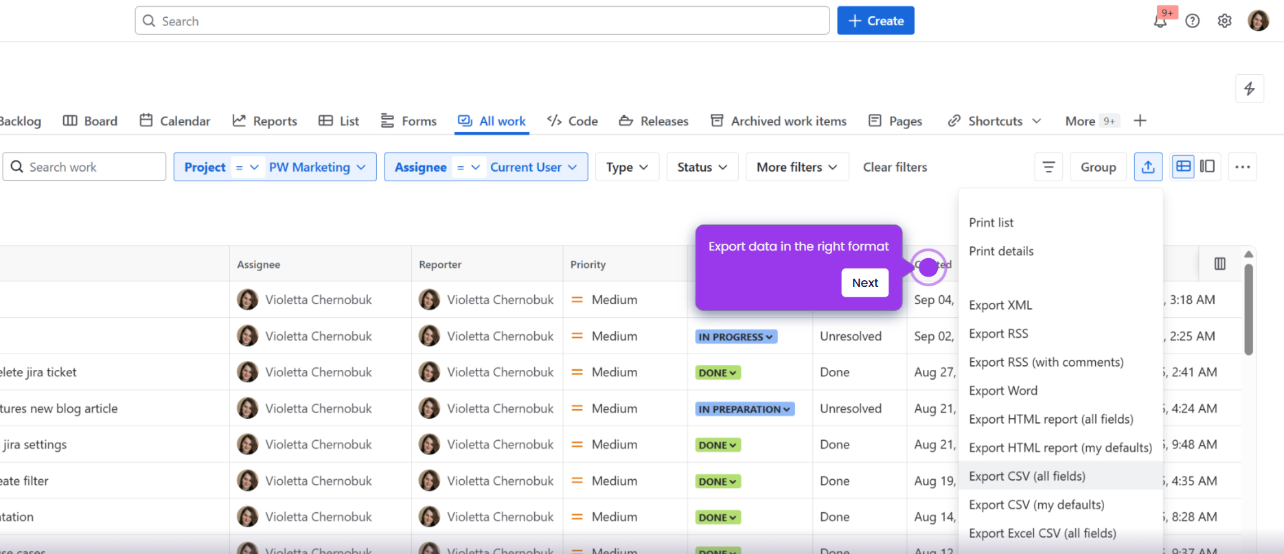
Task: Click the export share icon
Action: point(1148,167)
